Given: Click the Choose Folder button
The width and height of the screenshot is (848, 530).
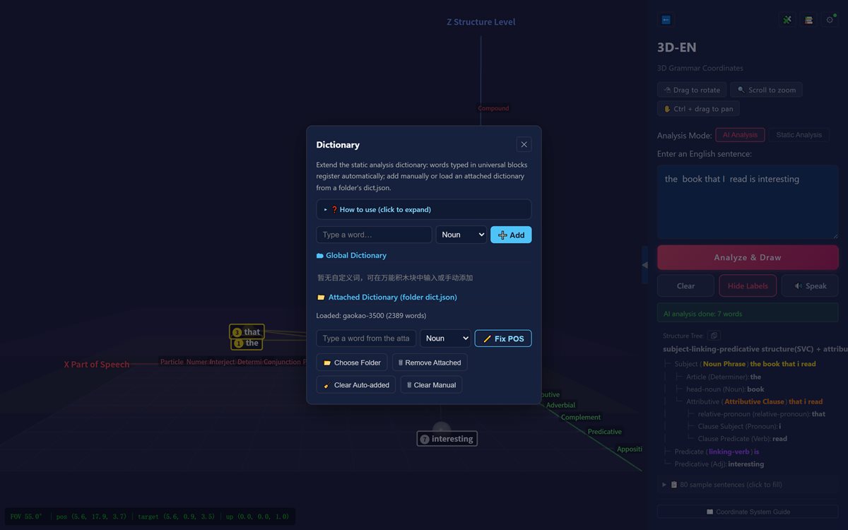Looking at the screenshot, I should pyautogui.click(x=352, y=363).
